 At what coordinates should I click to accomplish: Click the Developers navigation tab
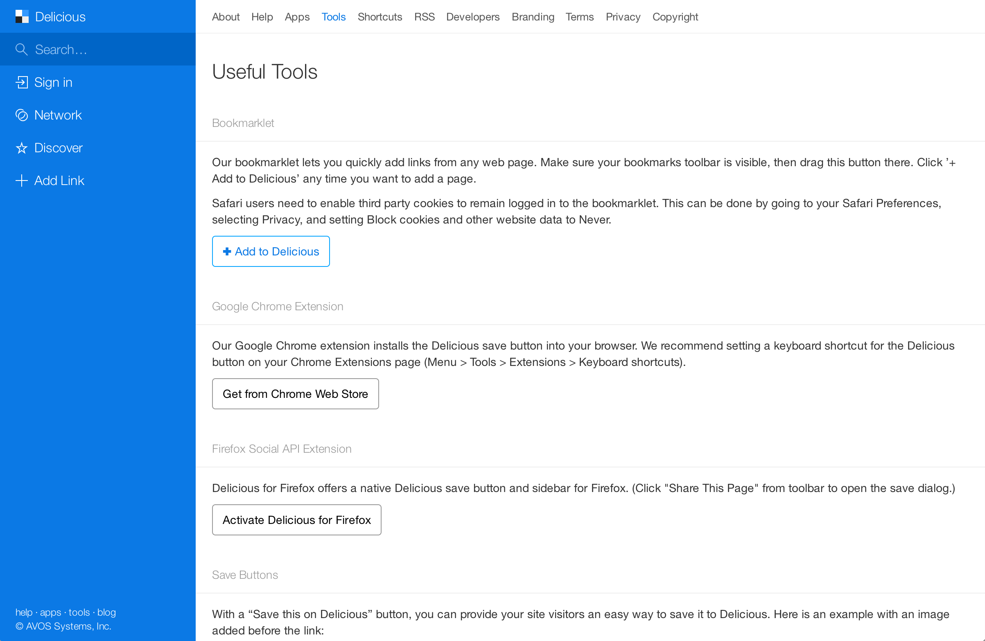(472, 16)
